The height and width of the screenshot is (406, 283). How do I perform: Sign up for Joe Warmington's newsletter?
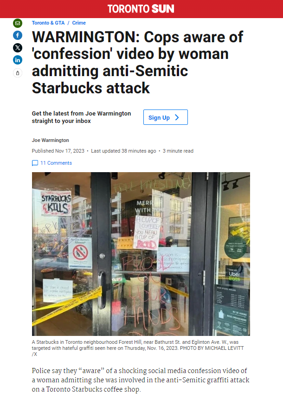(166, 117)
